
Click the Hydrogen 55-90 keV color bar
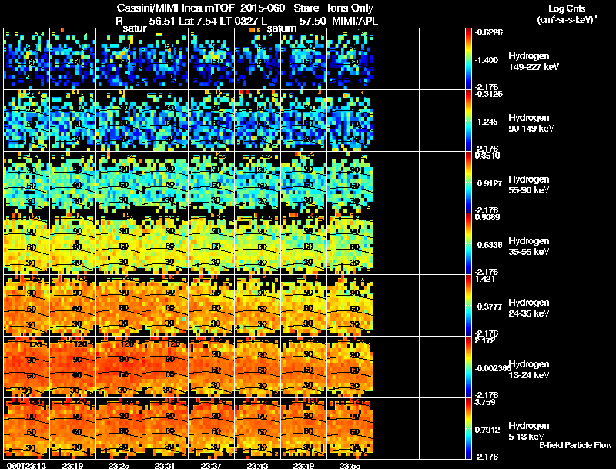468,183
